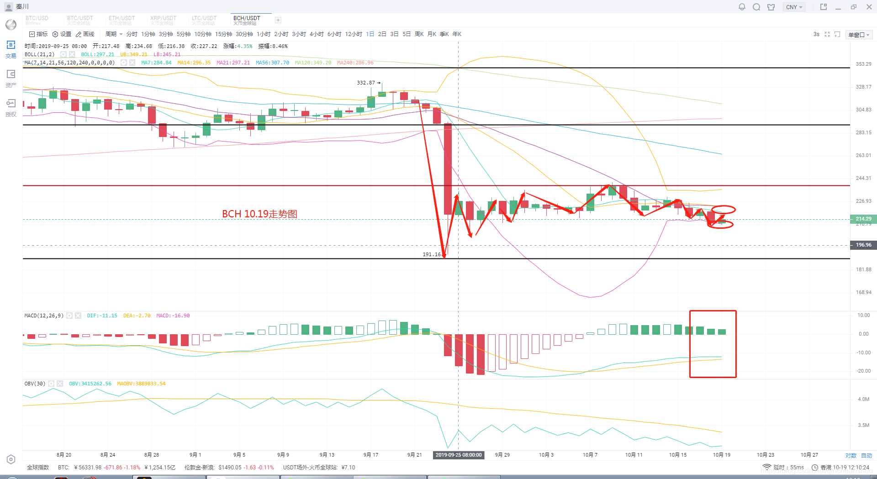Click the pop-out window icon in title bar
Image resolution: width=877 pixels, height=479 pixels.
click(x=824, y=7)
